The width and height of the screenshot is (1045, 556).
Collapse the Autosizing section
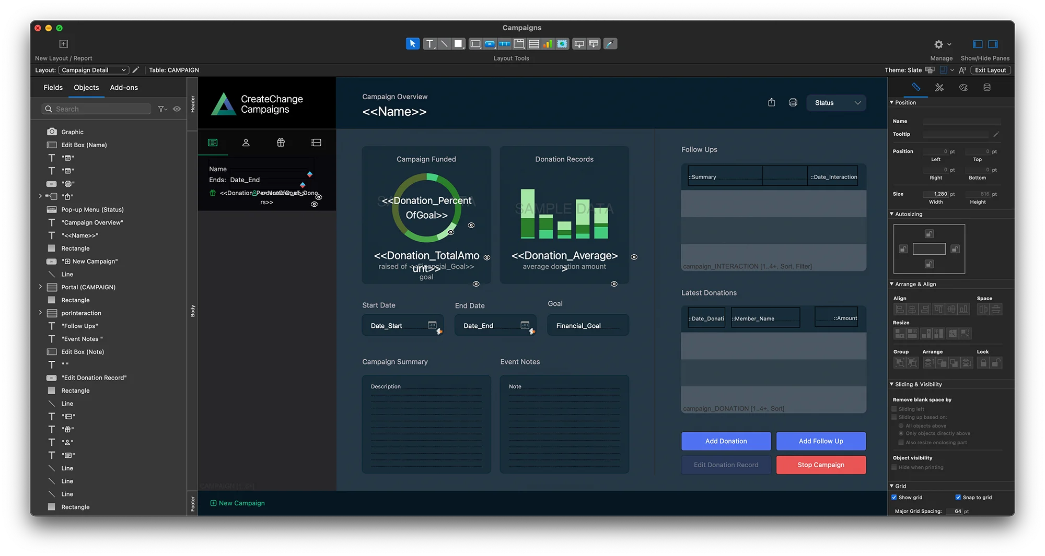pyautogui.click(x=892, y=214)
